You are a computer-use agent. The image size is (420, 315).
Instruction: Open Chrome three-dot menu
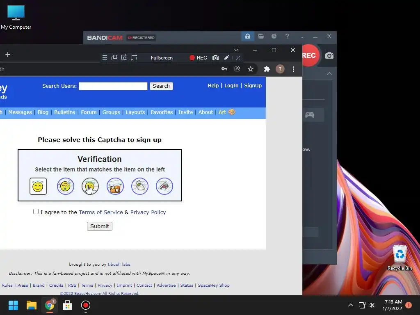(293, 69)
